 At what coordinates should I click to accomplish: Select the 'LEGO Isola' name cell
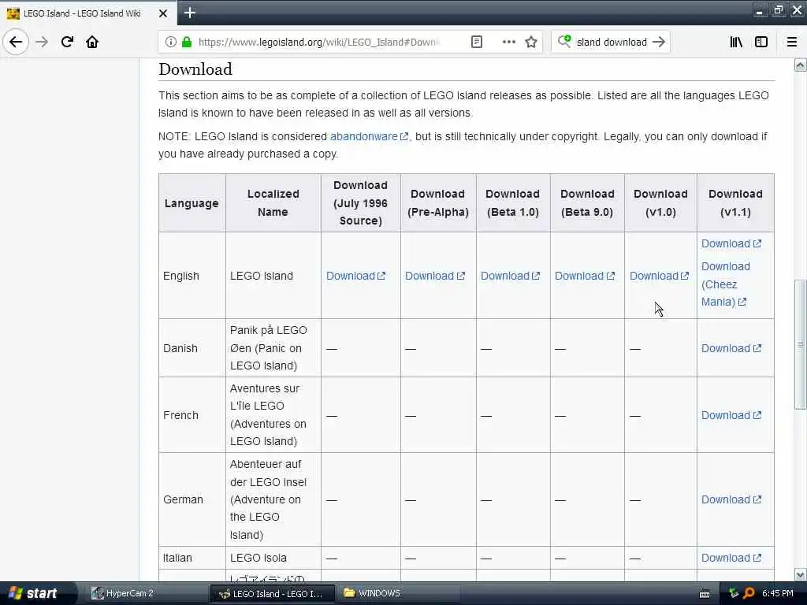273,558
